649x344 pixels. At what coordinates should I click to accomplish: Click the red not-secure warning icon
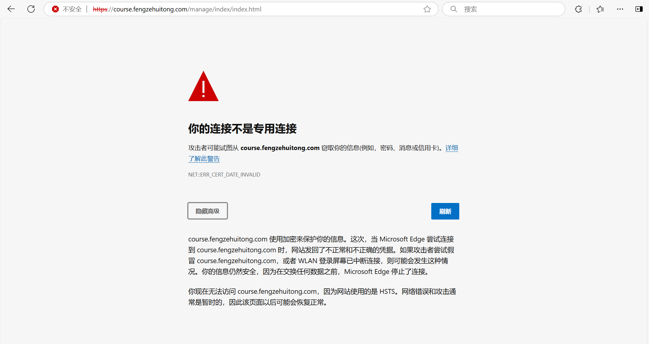(55, 9)
